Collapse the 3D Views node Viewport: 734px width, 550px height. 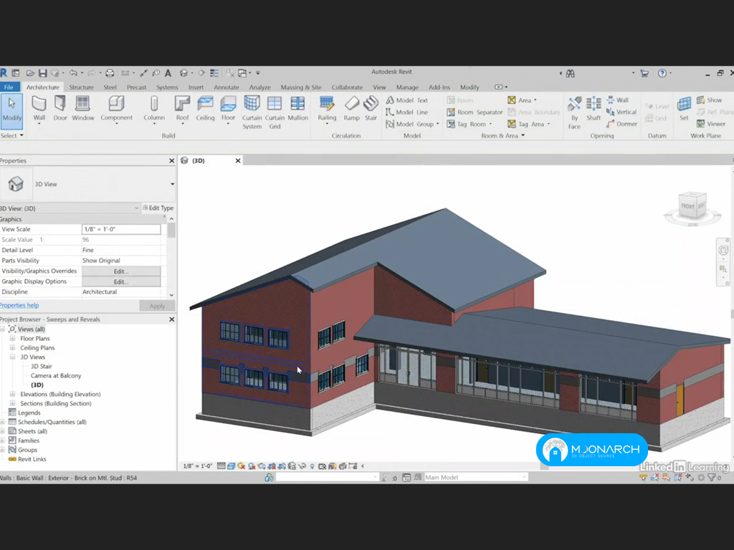[x=13, y=357]
